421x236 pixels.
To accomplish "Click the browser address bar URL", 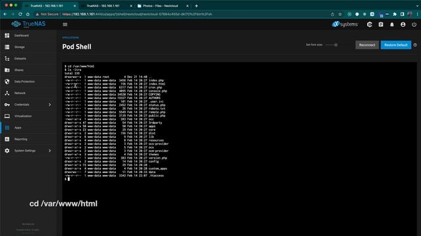I will tap(137, 14).
